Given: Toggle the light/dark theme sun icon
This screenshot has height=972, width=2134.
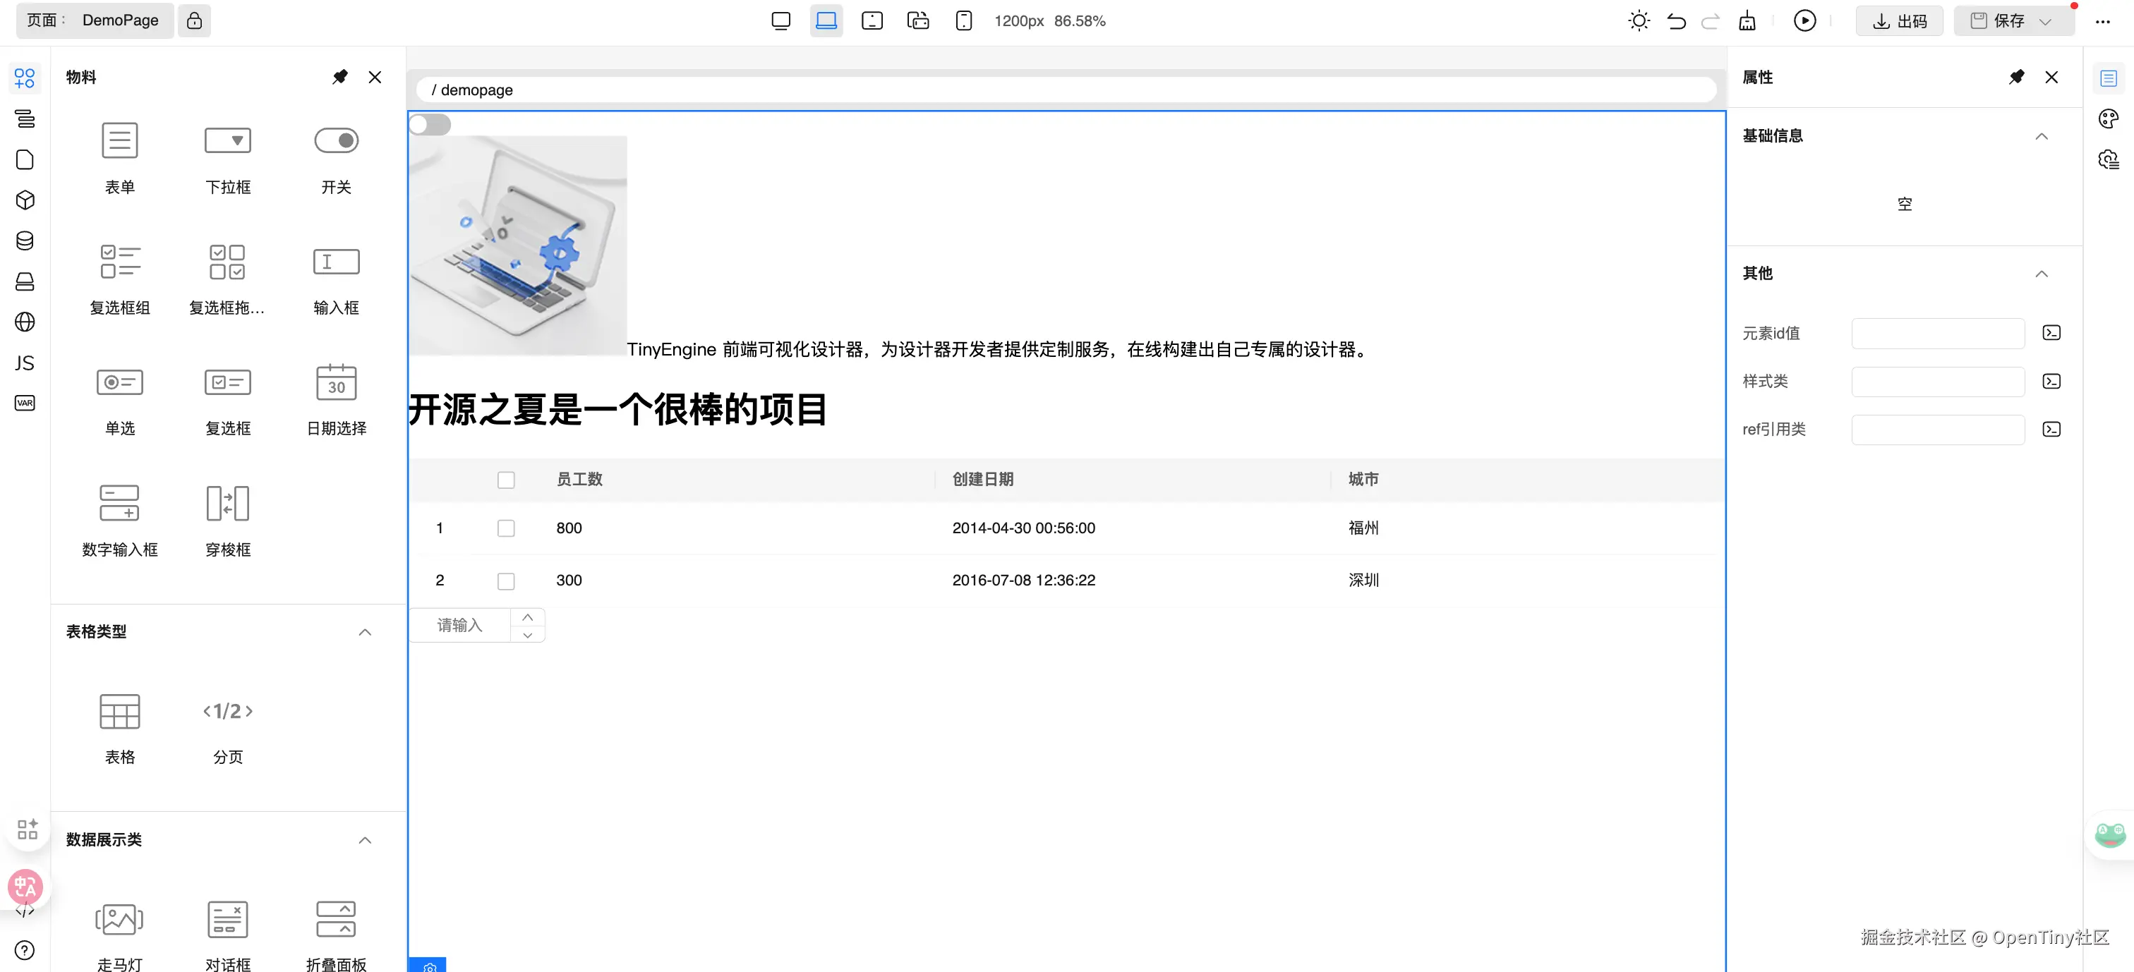Looking at the screenshot, I should coord(1638,20).
